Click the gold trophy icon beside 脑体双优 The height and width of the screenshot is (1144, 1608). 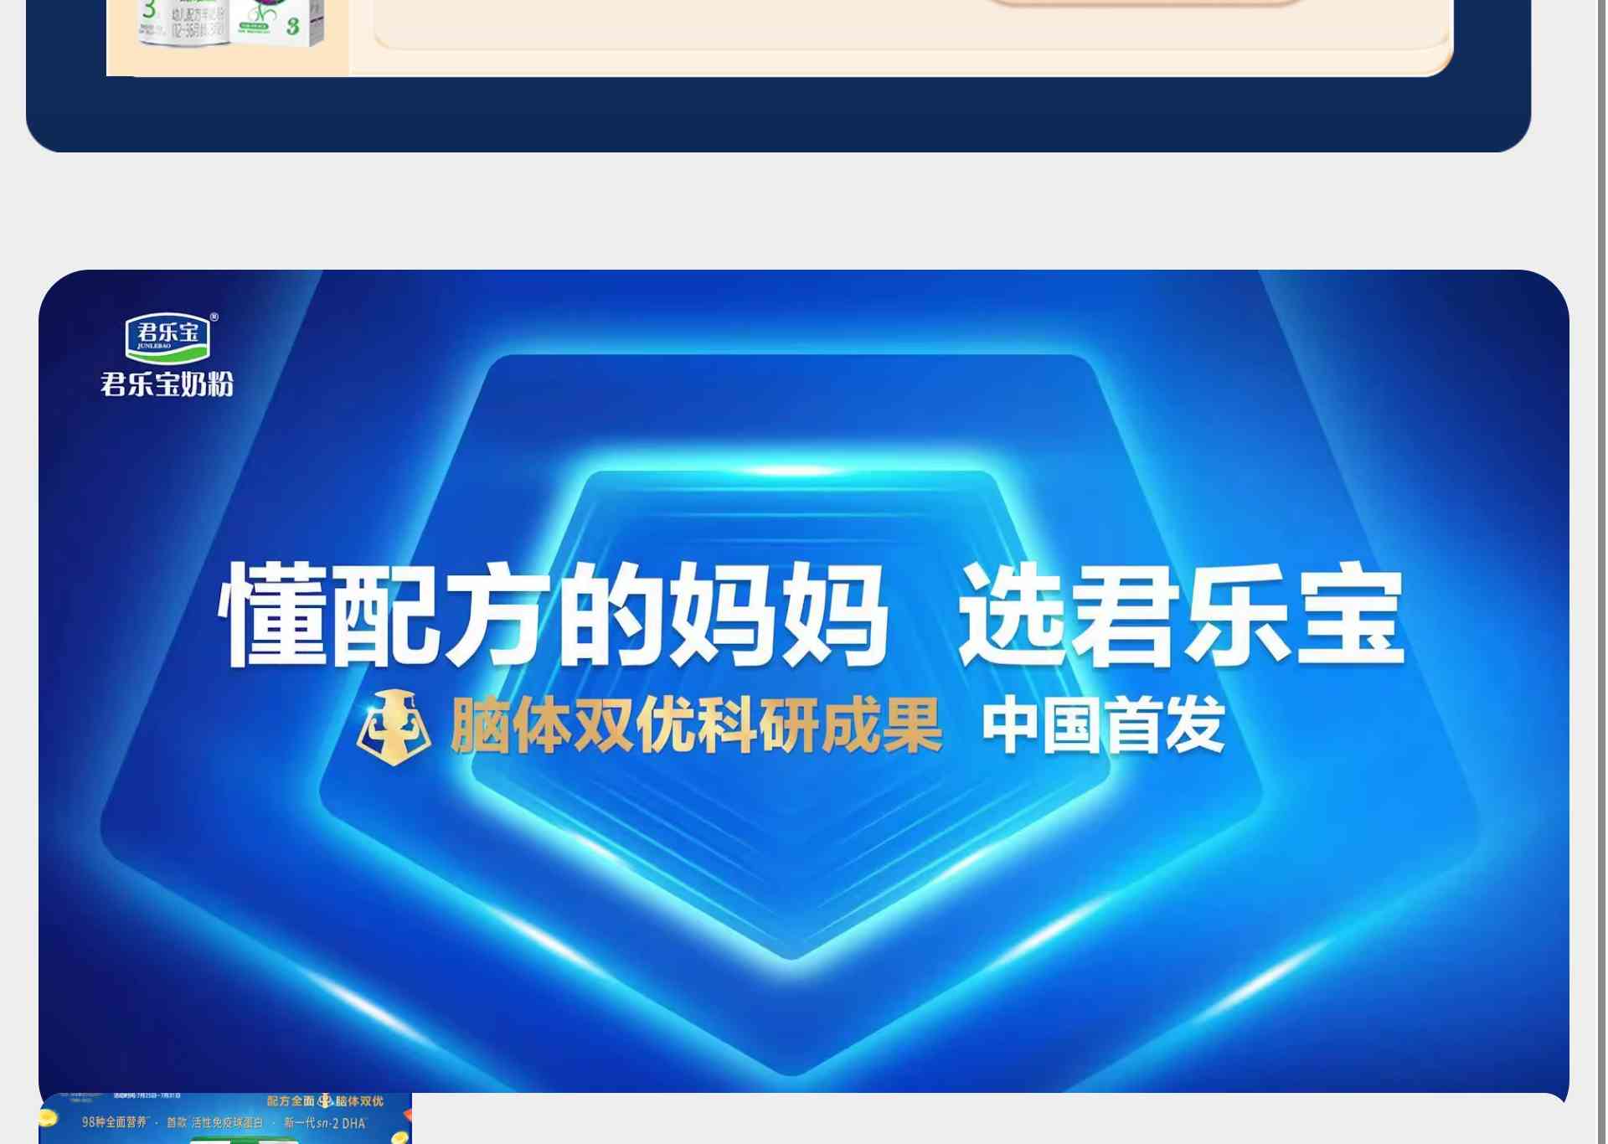(x=394, y=727)
